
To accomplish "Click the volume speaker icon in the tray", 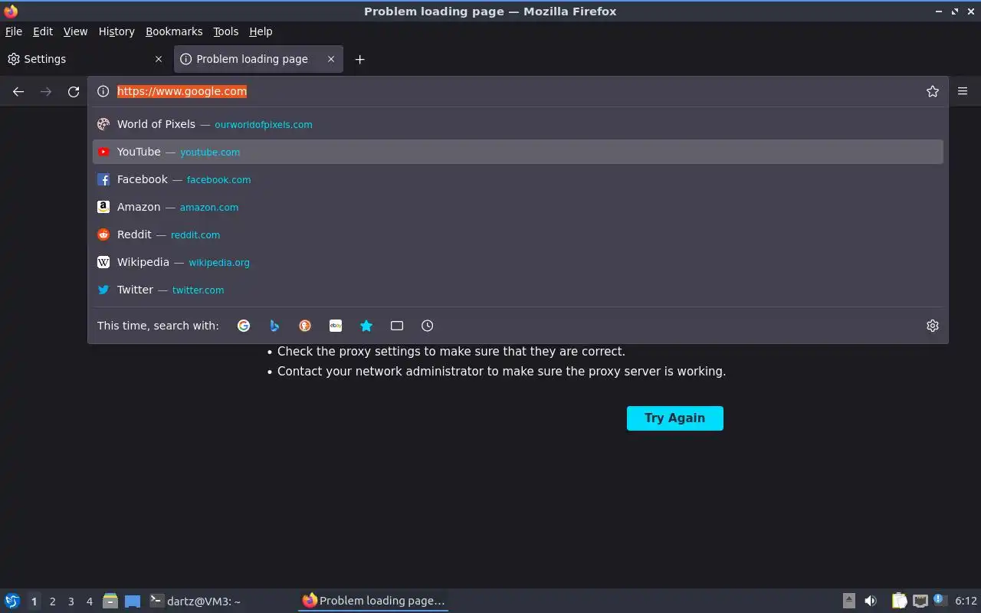I will pos(871,601).
